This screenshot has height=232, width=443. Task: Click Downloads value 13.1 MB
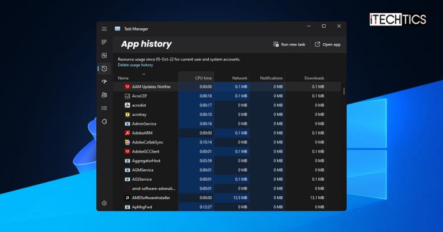pos(317,197)
